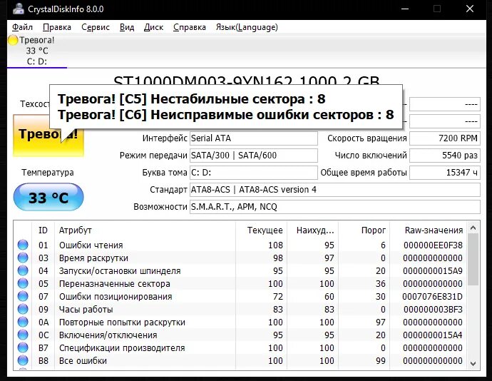Viewport: 492px width, 381px height.
Task: Open the Вид menu
Action: (127, 27)
